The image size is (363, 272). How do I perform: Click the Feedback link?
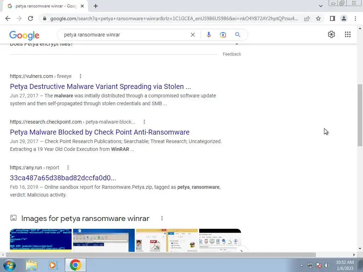(x=232, y=54)
